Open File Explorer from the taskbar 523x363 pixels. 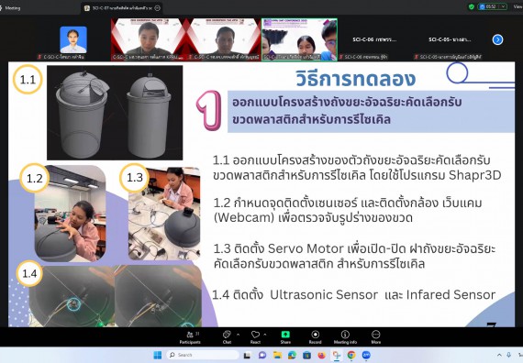point(277,356)
